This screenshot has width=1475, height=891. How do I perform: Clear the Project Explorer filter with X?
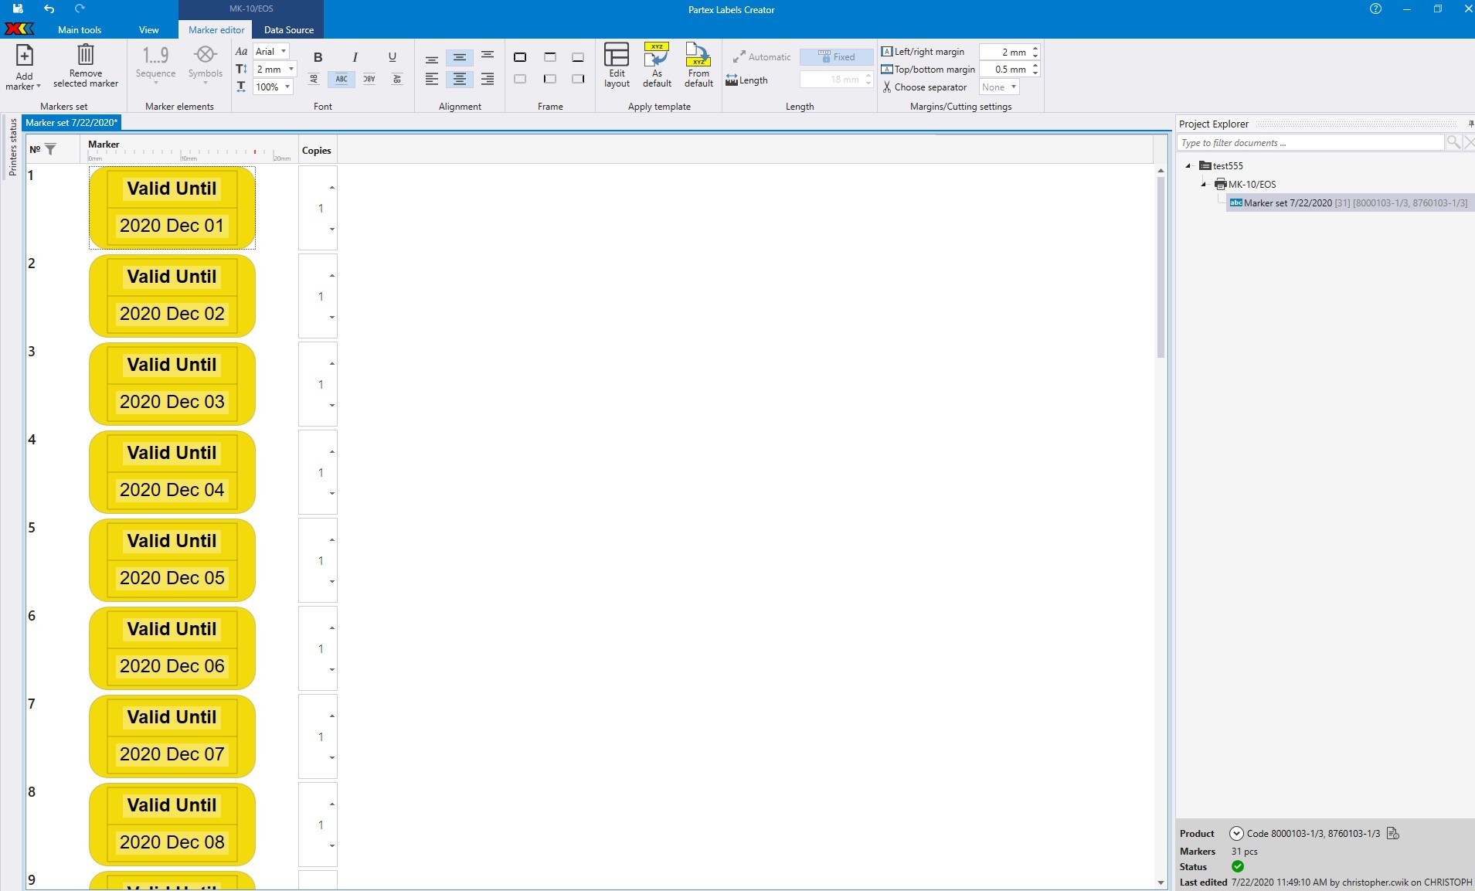(x=1469, y=142)
